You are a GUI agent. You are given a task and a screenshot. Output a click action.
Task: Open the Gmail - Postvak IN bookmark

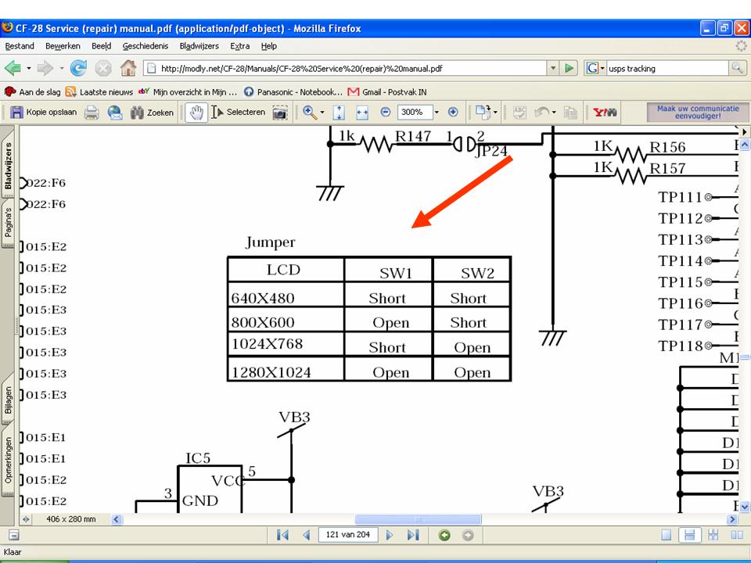pos(387,92)
